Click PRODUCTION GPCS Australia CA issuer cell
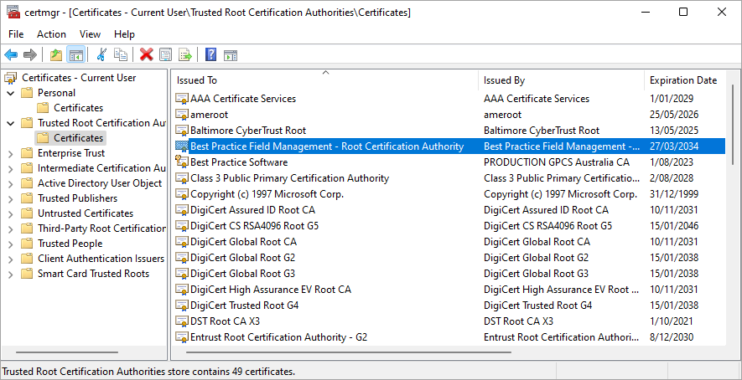 (557, 162)
